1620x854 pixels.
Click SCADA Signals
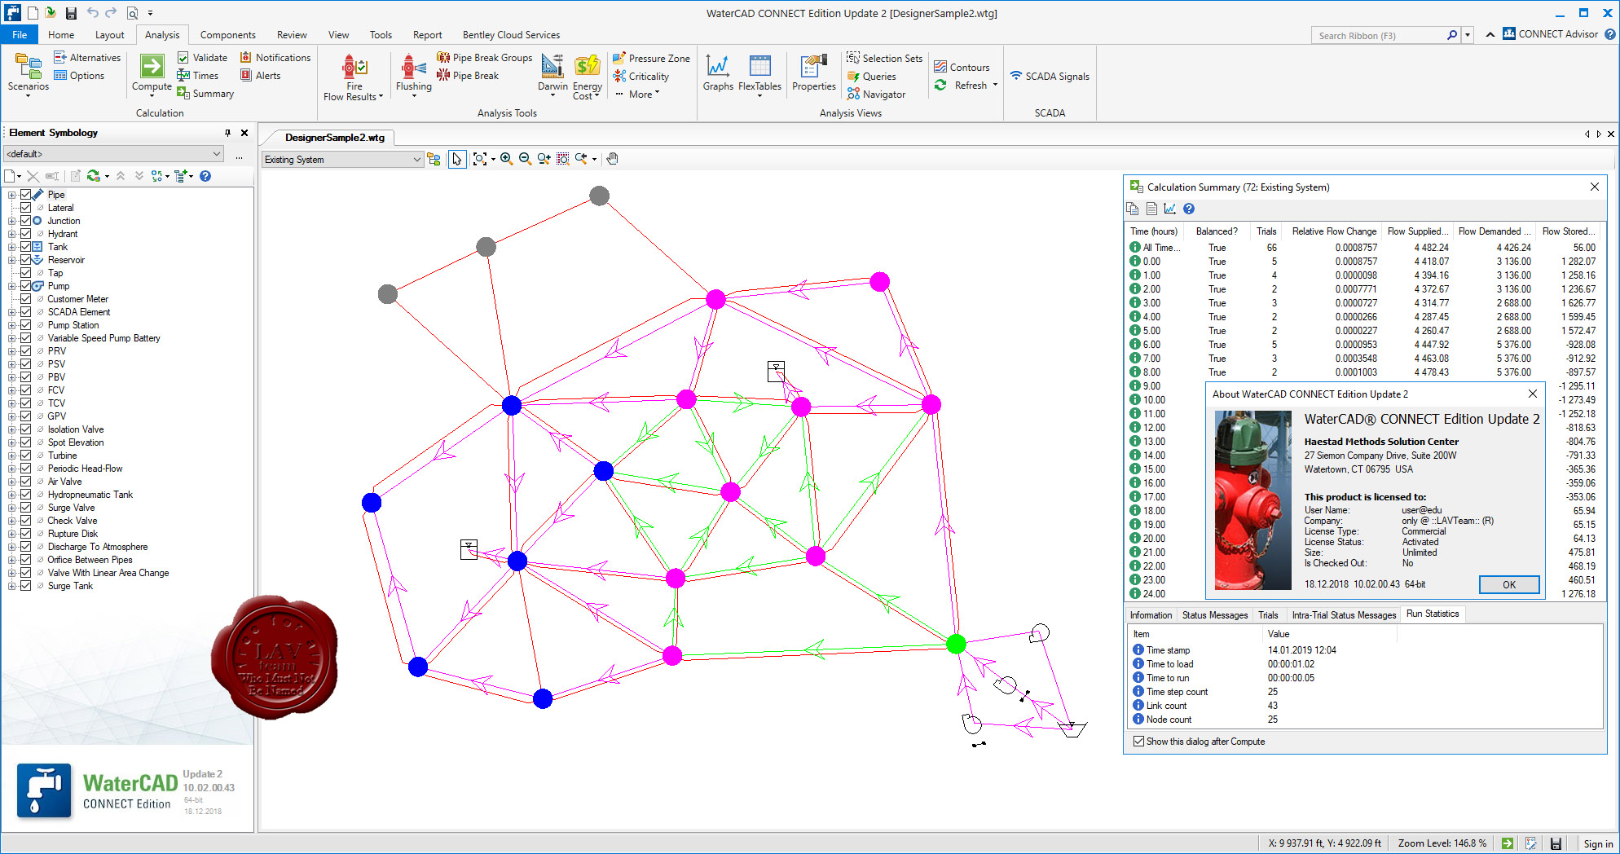point(1050,77)
